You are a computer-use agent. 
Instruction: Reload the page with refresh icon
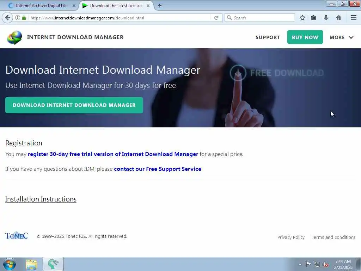coord(216,18)
